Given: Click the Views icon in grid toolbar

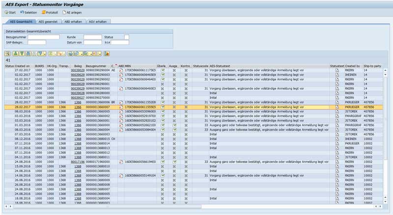Looking at the screenshot, I should (77, 54).
